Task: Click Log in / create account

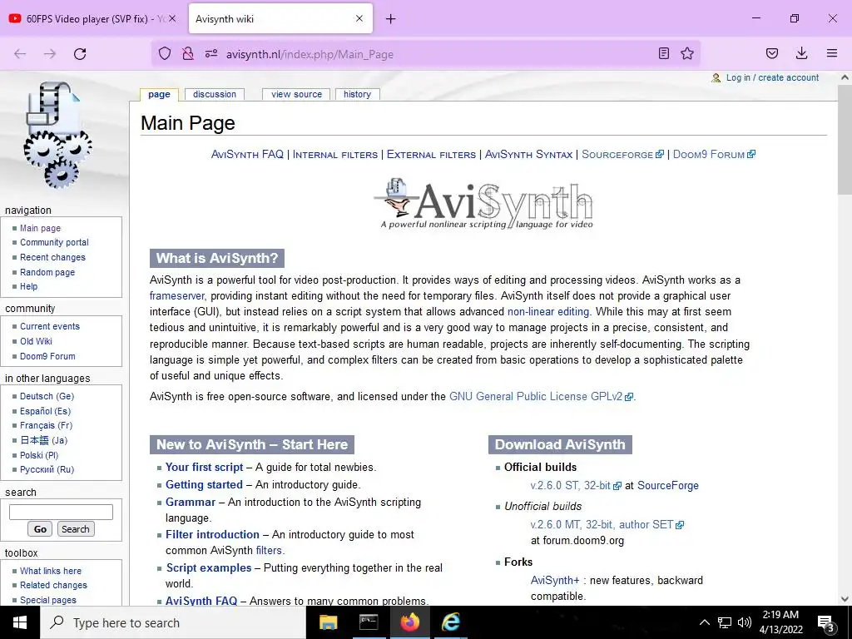Action: (772, 77)
